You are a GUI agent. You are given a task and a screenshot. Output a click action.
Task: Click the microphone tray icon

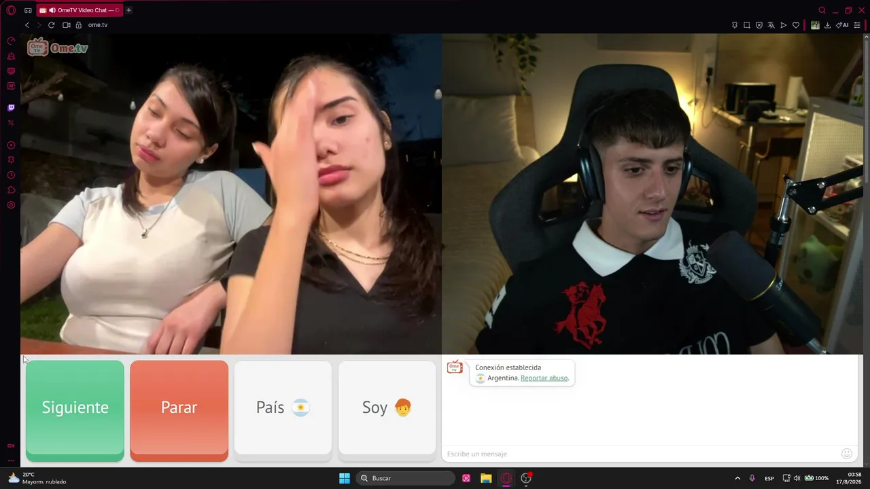(752, 478)
